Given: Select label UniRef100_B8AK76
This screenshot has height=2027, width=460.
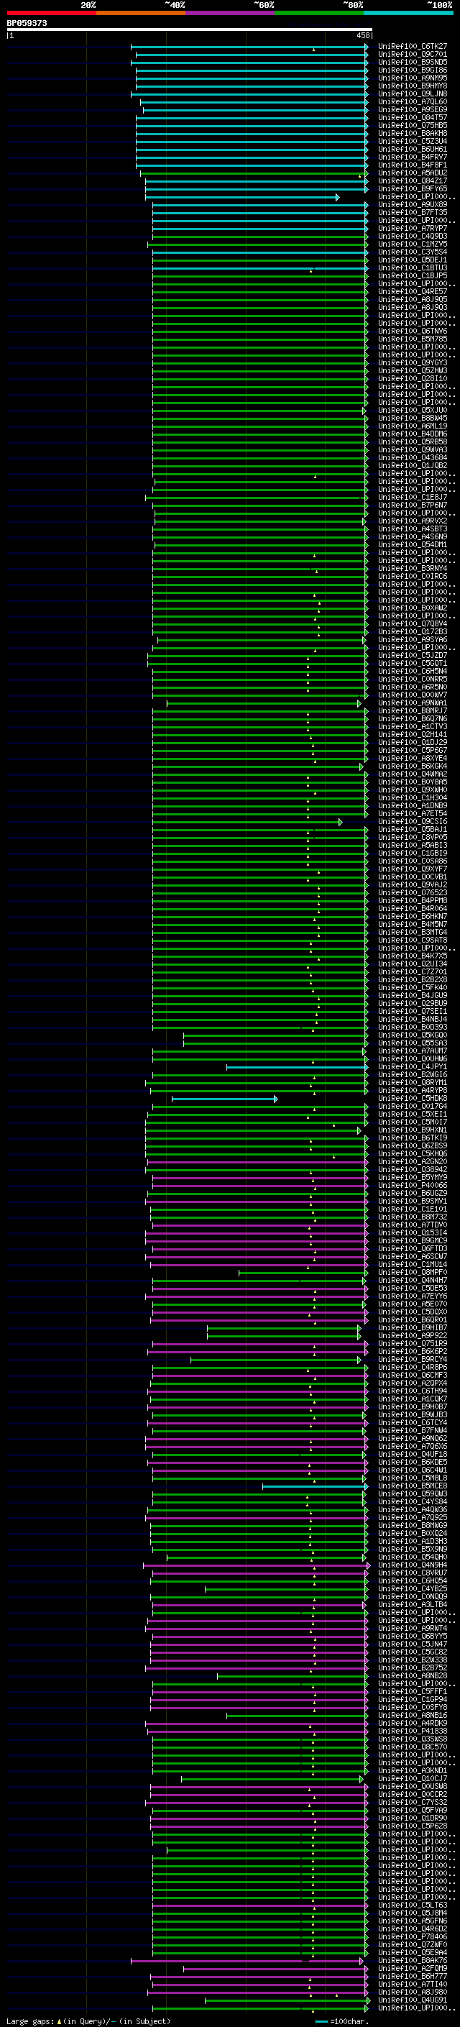Looking at the screenshot, I should 412,1961.
